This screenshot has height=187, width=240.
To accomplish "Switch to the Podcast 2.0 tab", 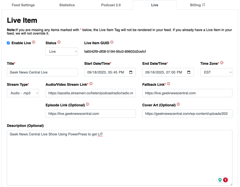I will pos(111,5).
